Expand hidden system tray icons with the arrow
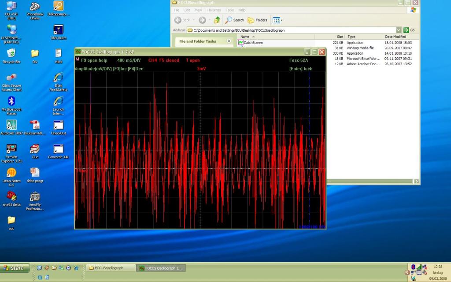The width and height of the screenshot is (451, 282). pos(407,272)
